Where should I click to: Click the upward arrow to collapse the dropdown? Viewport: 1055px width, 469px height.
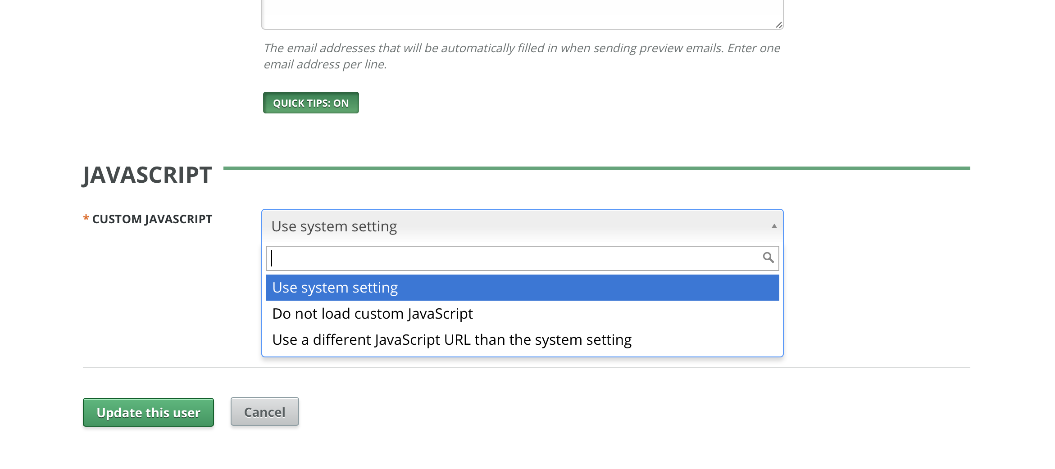[773, 225]
